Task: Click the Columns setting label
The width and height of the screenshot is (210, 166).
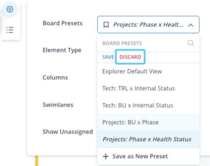Action: click(55, 77)
